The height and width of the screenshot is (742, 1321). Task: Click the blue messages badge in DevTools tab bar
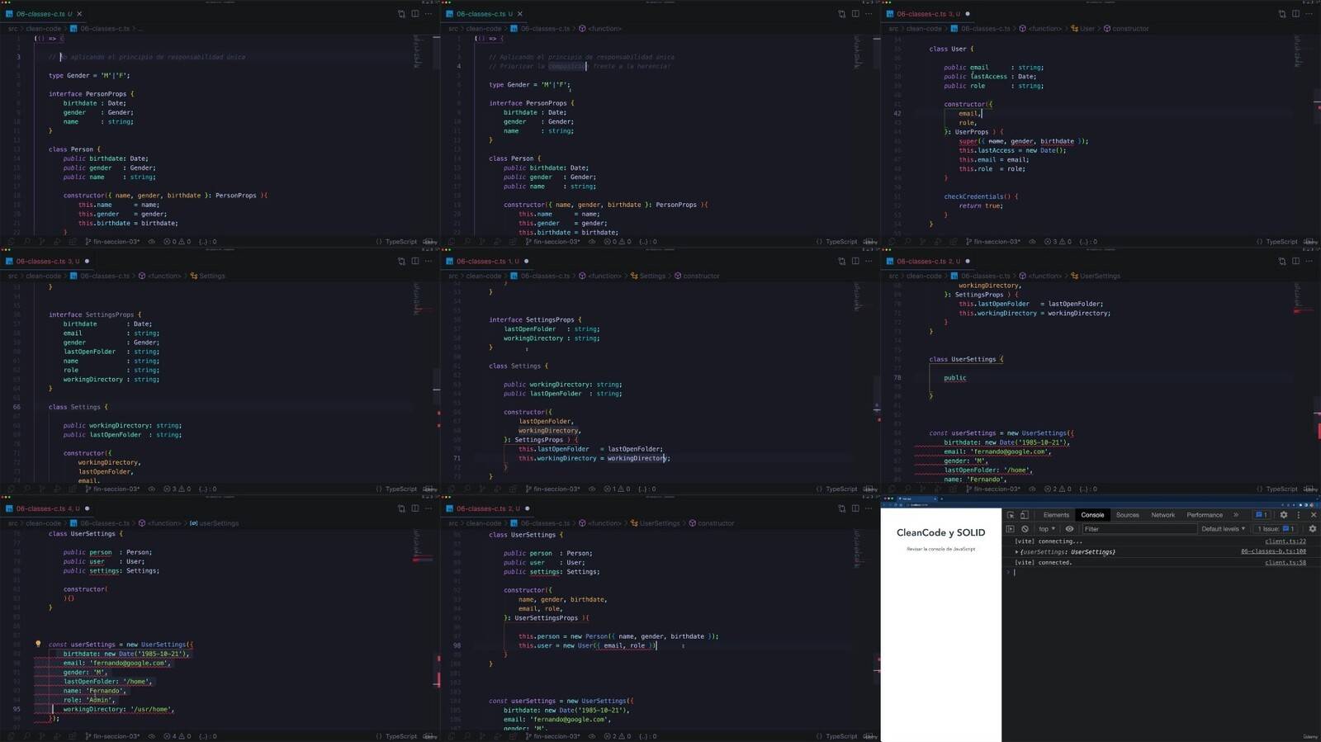[1261, 515]
